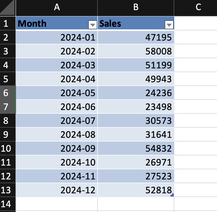Select empty cell A14 below table
The height and width of the screenshot is (212, 217).
pyautogui.click(x=57, y=204)
